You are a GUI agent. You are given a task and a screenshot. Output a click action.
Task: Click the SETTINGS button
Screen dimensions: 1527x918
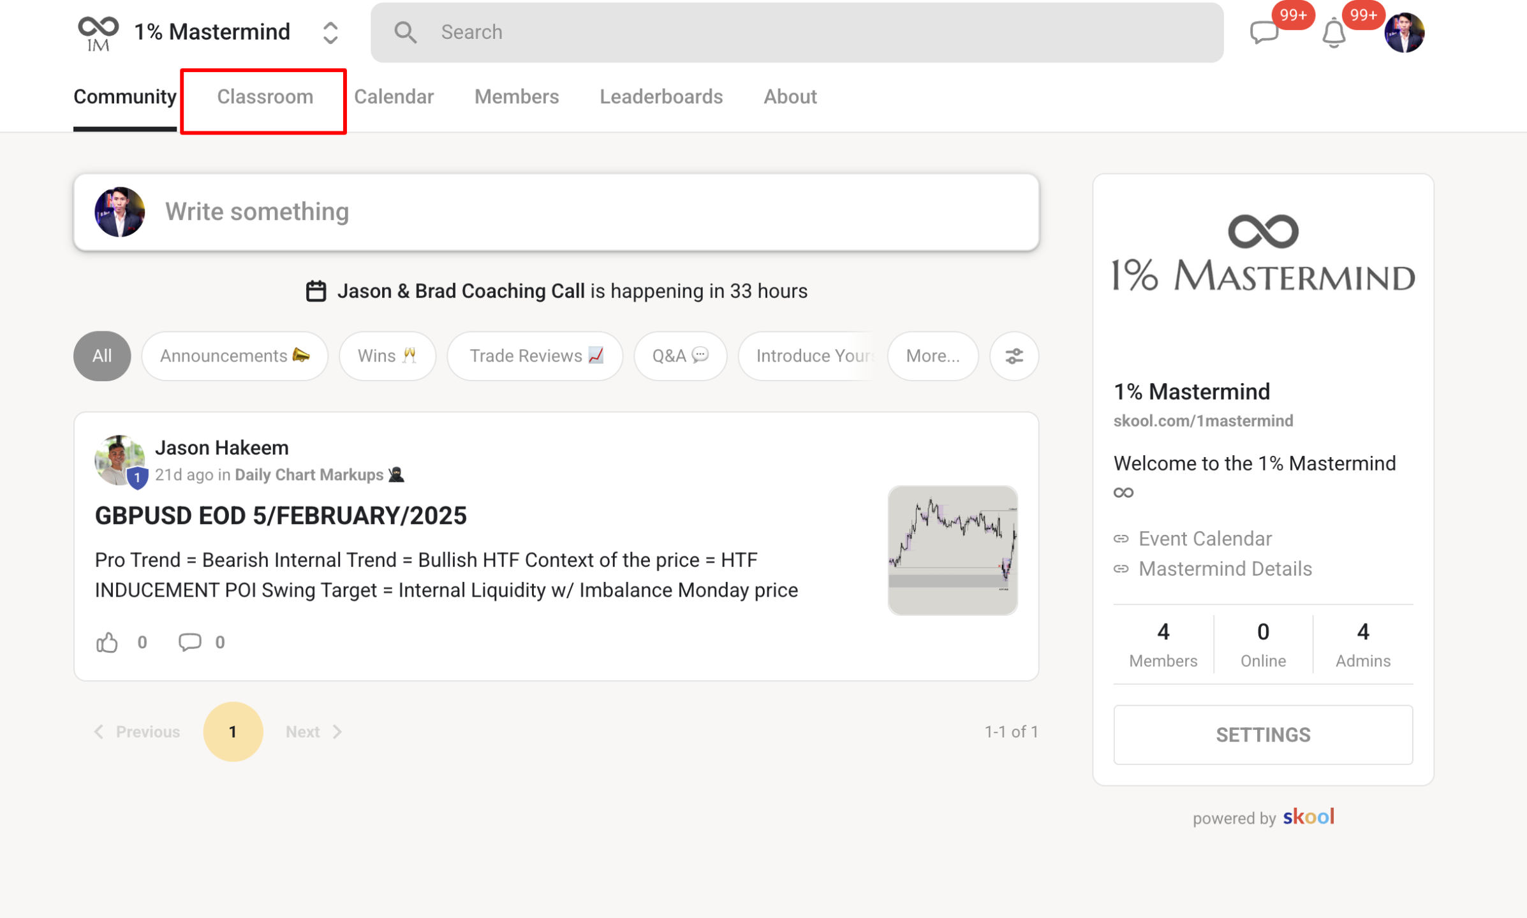[1262, 735]
